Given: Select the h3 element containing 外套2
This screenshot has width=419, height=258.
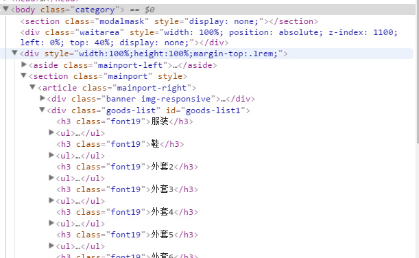Looking at the screenshot, I should click(127, 167).
